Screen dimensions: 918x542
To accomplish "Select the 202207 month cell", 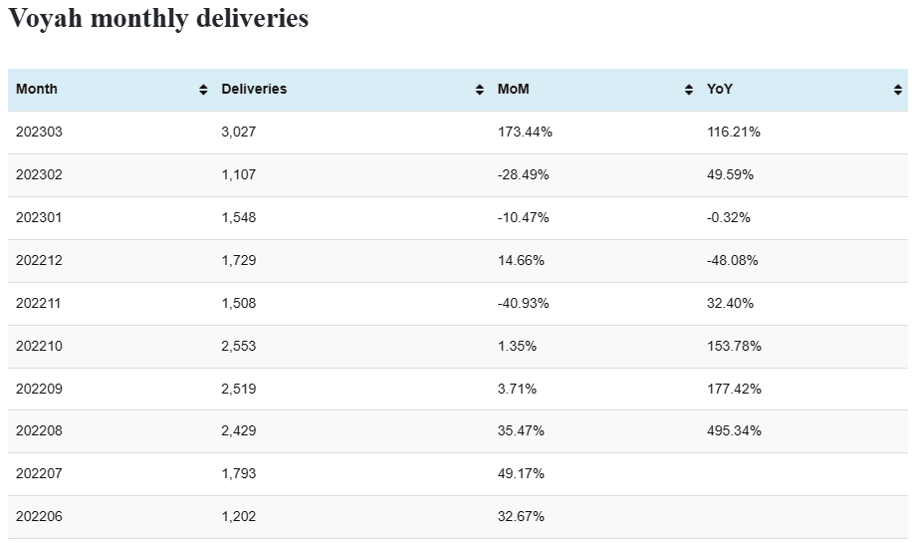I will (x=40, y=474).
